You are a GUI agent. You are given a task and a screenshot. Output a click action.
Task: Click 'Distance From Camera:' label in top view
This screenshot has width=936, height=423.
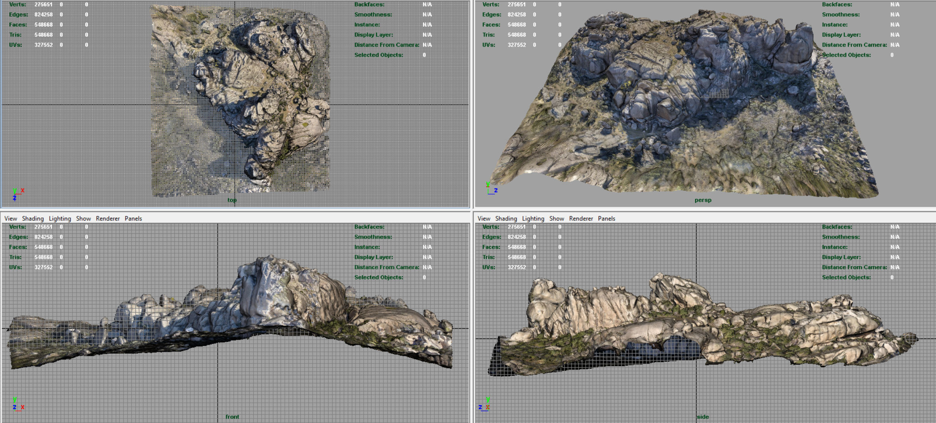tap(387, 45)
